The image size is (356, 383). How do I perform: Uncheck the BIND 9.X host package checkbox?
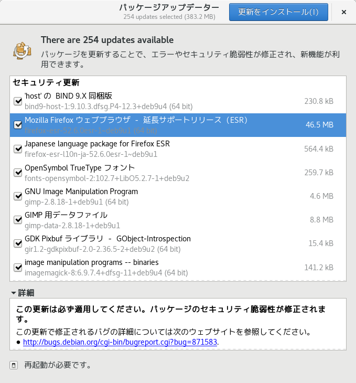click(18, 101)
